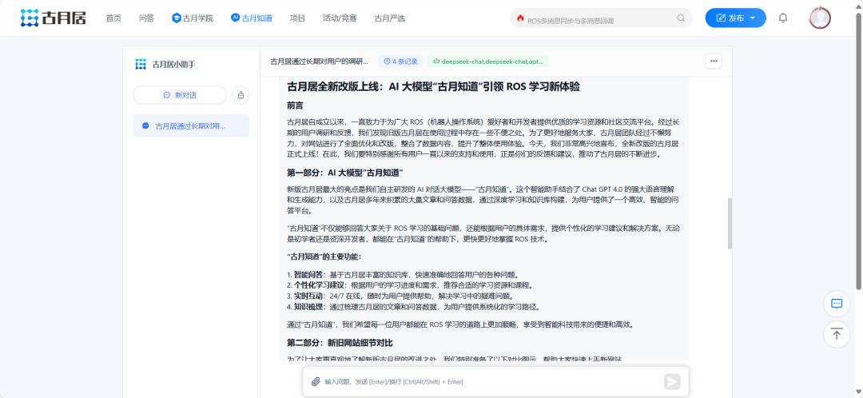Click the chat area scrollbar thumb
863x398 pixels.
[x=730, y=224]
